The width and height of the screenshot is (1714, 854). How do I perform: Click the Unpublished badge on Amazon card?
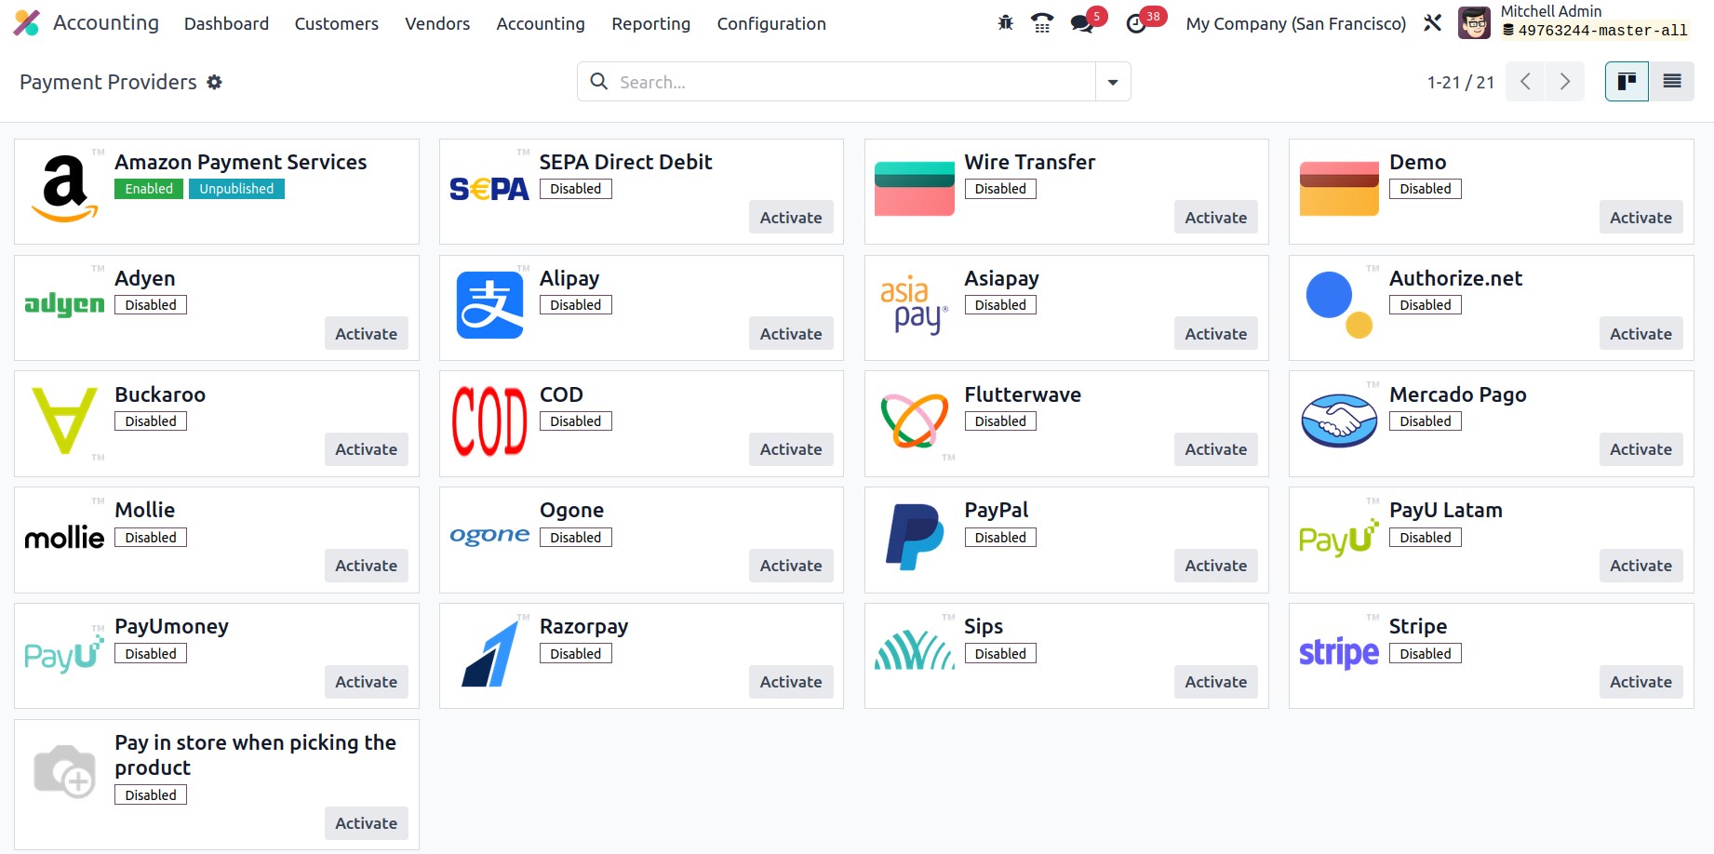(236, 189)
